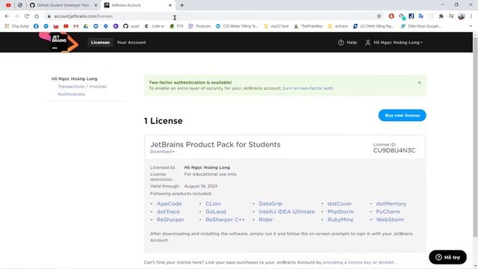Dismiss the two-factor authentication banner
Image resolution: width=478 pixels, height=269 pixels.
tap(420, 82)
